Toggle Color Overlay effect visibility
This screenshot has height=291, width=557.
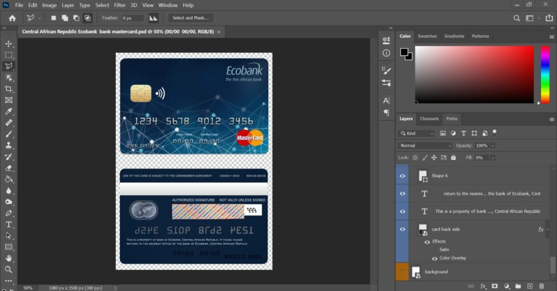coord(435,258)
